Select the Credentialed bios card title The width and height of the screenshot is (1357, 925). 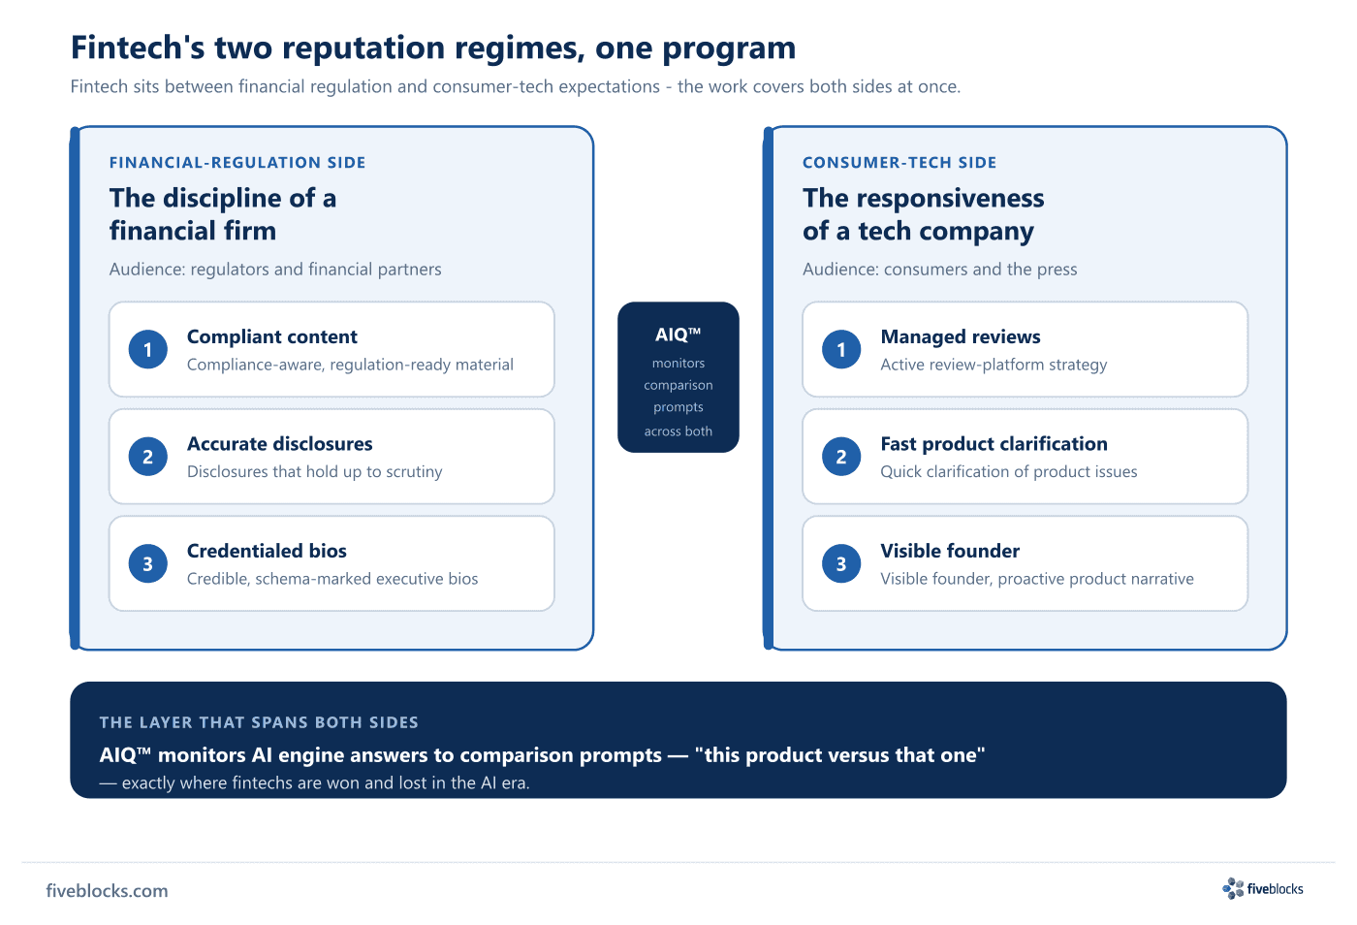point(267,551)
